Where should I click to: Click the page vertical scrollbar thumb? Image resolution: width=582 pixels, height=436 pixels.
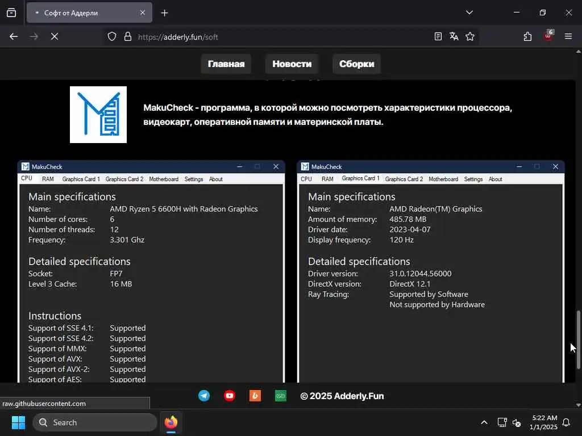(578, 339)
